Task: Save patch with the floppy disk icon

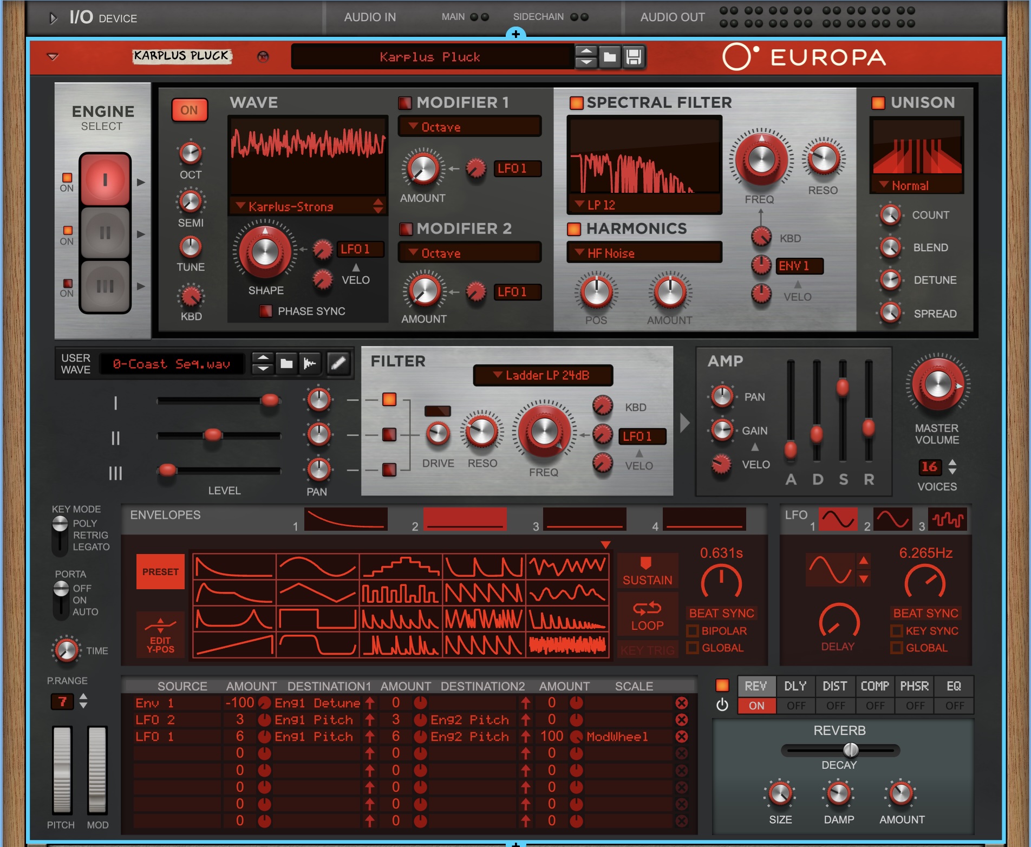Action: 634,56
